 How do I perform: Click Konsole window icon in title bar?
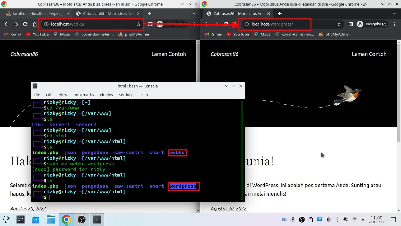point(35,86)
